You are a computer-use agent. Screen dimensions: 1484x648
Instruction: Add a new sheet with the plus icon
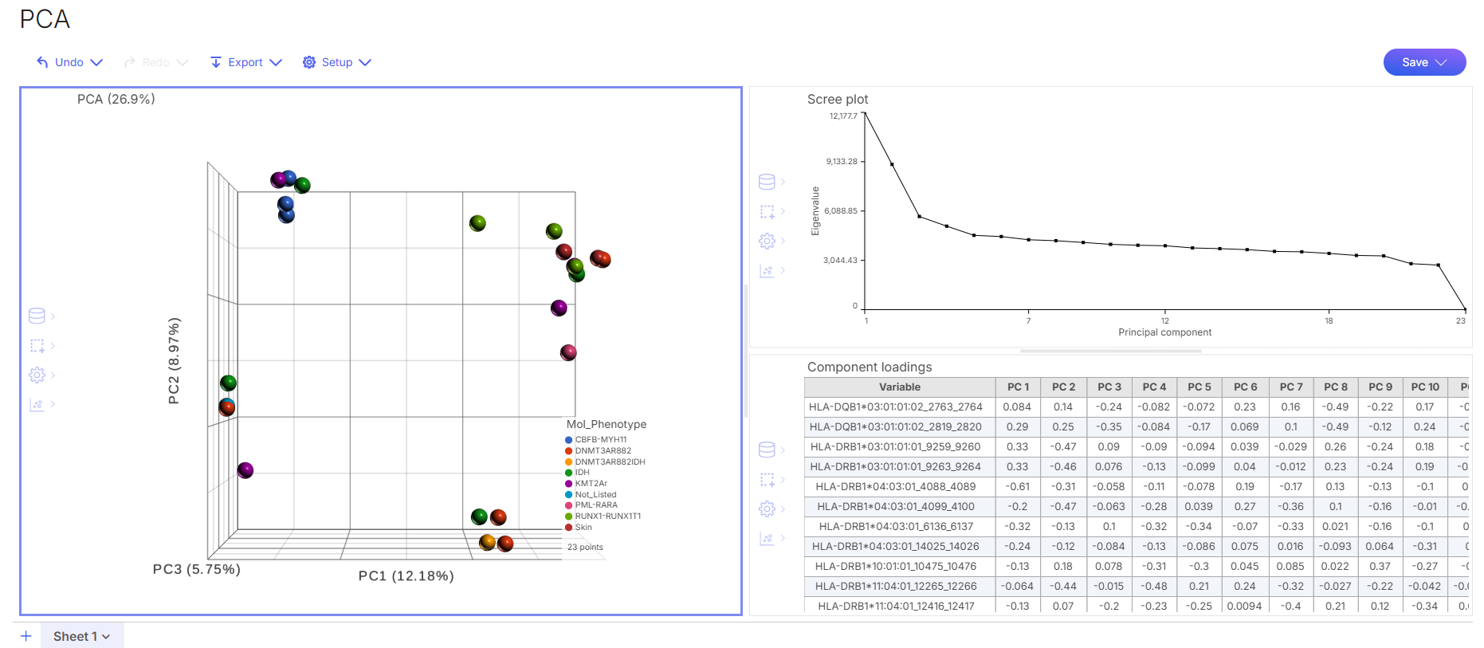[26, 636]
